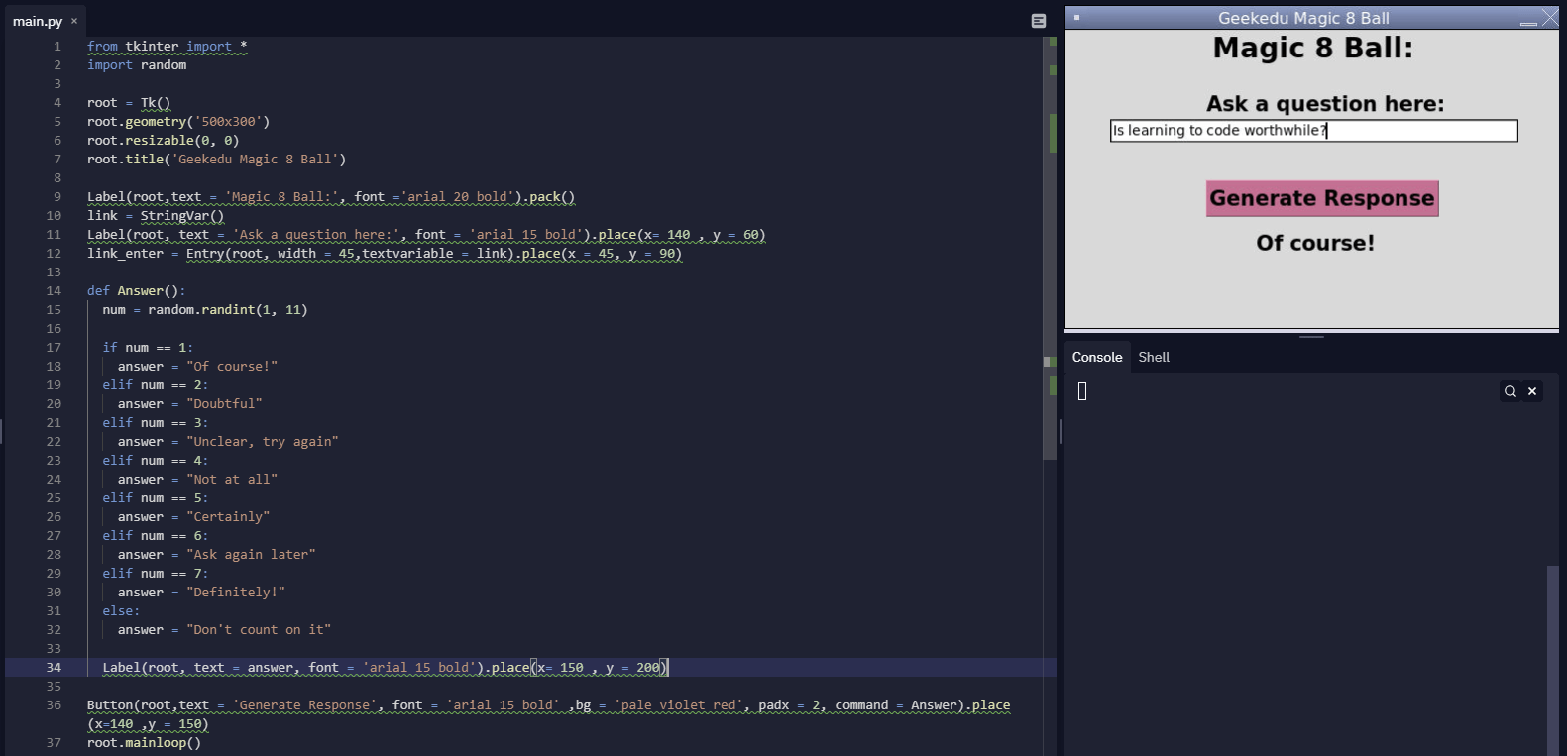Click the 'Magic 8 Ball:' heading
The width and height of the screenshot is (1567, 756).
[x=1313, y=48]
